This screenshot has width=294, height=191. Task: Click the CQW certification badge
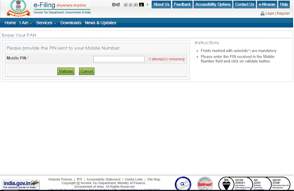pos(183,184)
